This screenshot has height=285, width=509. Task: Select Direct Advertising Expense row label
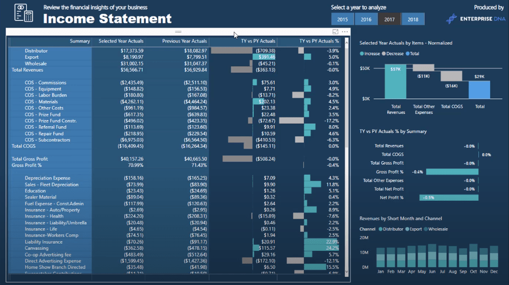coord(53,261)
